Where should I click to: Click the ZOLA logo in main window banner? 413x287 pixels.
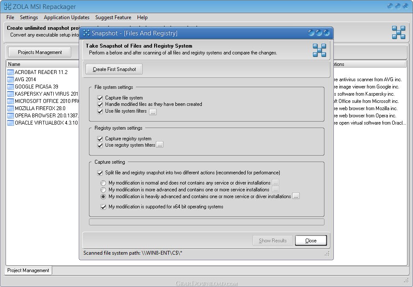399,32
